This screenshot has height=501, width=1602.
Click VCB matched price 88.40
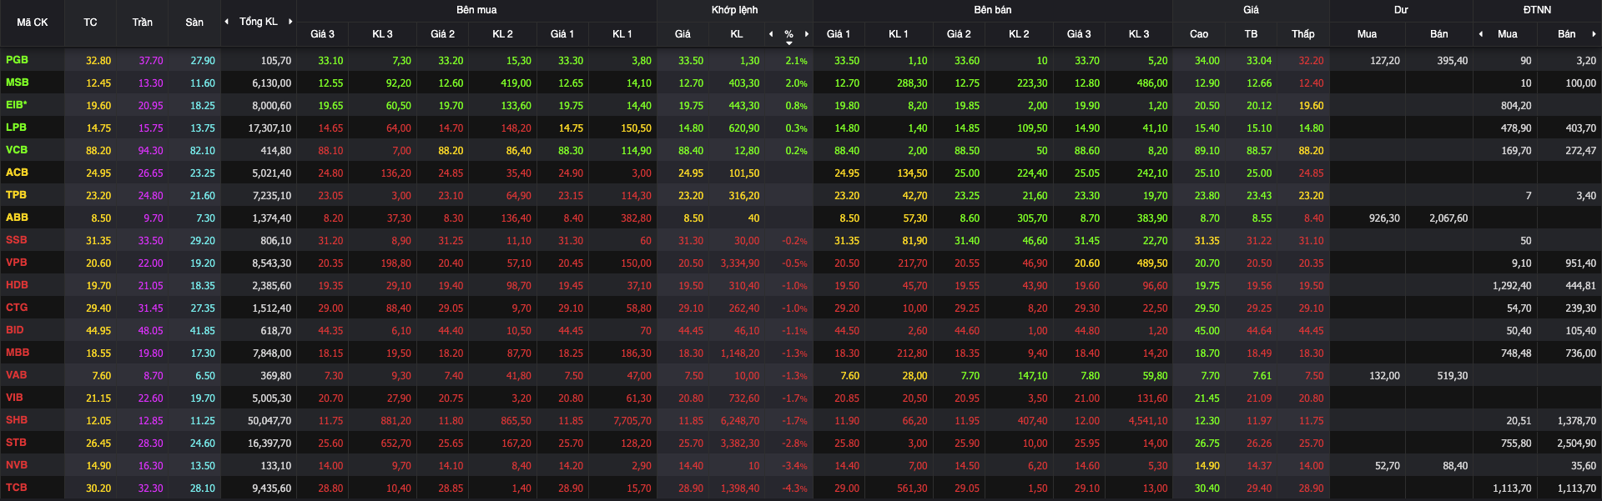pos(691,151)
